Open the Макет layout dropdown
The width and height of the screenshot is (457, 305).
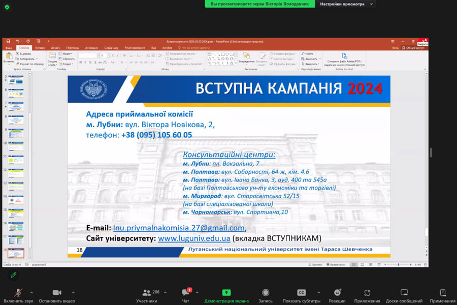coord(66,54)
